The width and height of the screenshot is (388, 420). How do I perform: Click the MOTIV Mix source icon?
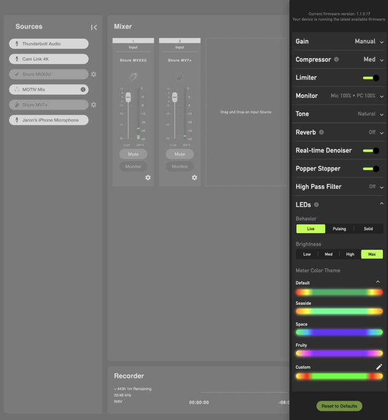click(17, 89)
